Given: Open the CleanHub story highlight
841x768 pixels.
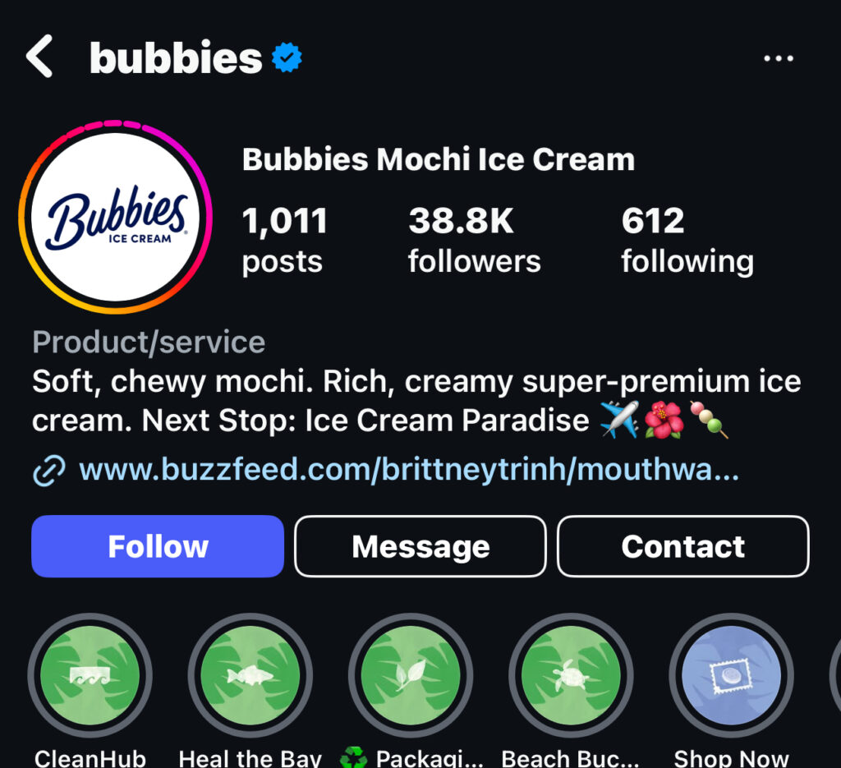Looking at the screenshot, I should click(90, 675).
